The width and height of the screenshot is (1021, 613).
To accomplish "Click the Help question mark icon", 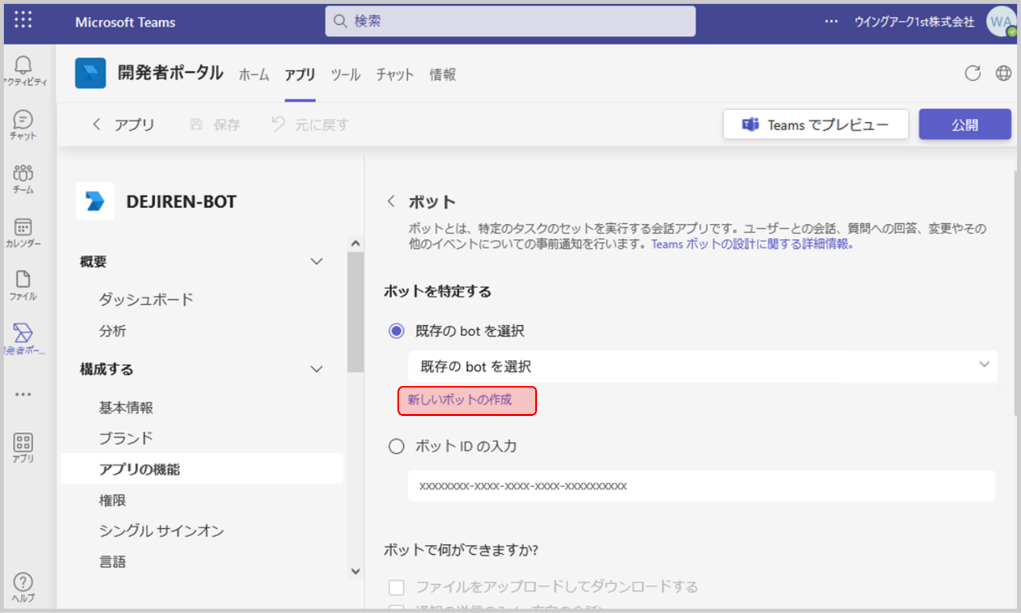I will tap(23, 582).
